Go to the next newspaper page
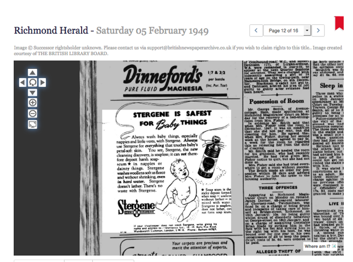 click(318, 31)
